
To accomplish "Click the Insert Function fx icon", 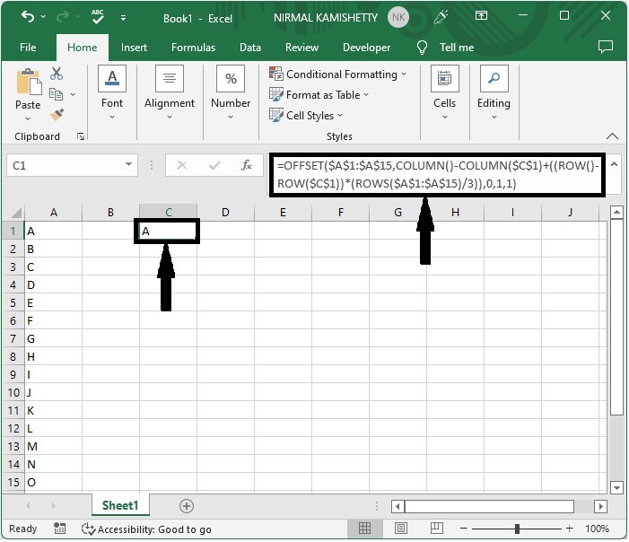I will pyautogui.click(x=246, y=165).
